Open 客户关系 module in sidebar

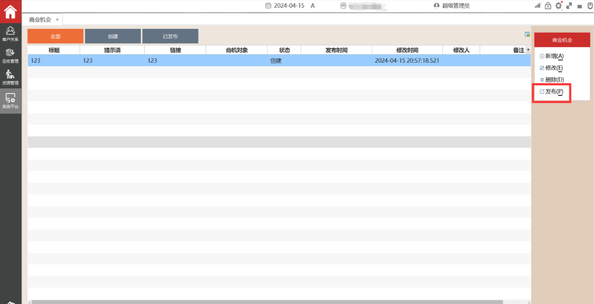point(10,33)
